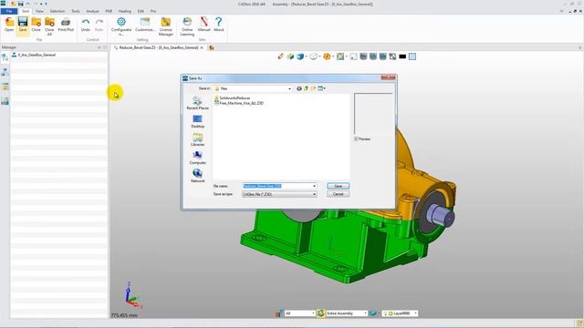Click the back arrow icon in Save As dialog
The image size is (584, 328).
(x=298, y=88)
